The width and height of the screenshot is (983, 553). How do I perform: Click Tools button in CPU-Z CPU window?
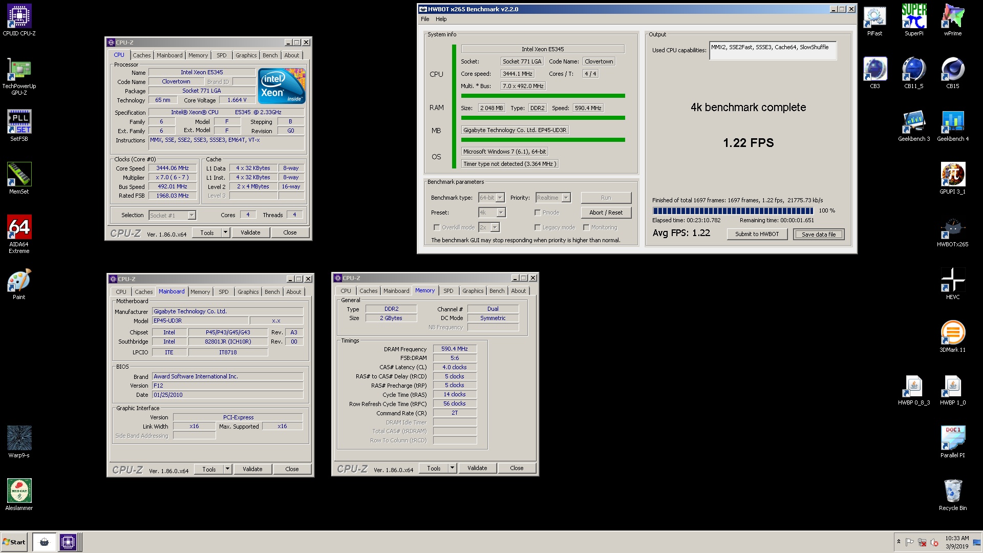point(207,232)
